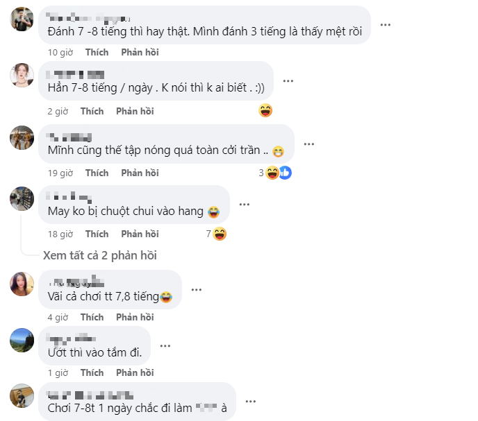Open options beside "Ướt thì vào tắm đi" comment
Screen dimensions: 478x421
[165, 345]
